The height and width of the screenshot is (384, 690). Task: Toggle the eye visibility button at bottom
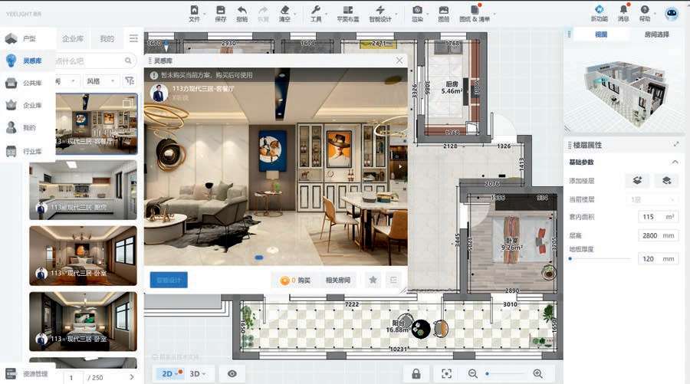pos(232,373)
